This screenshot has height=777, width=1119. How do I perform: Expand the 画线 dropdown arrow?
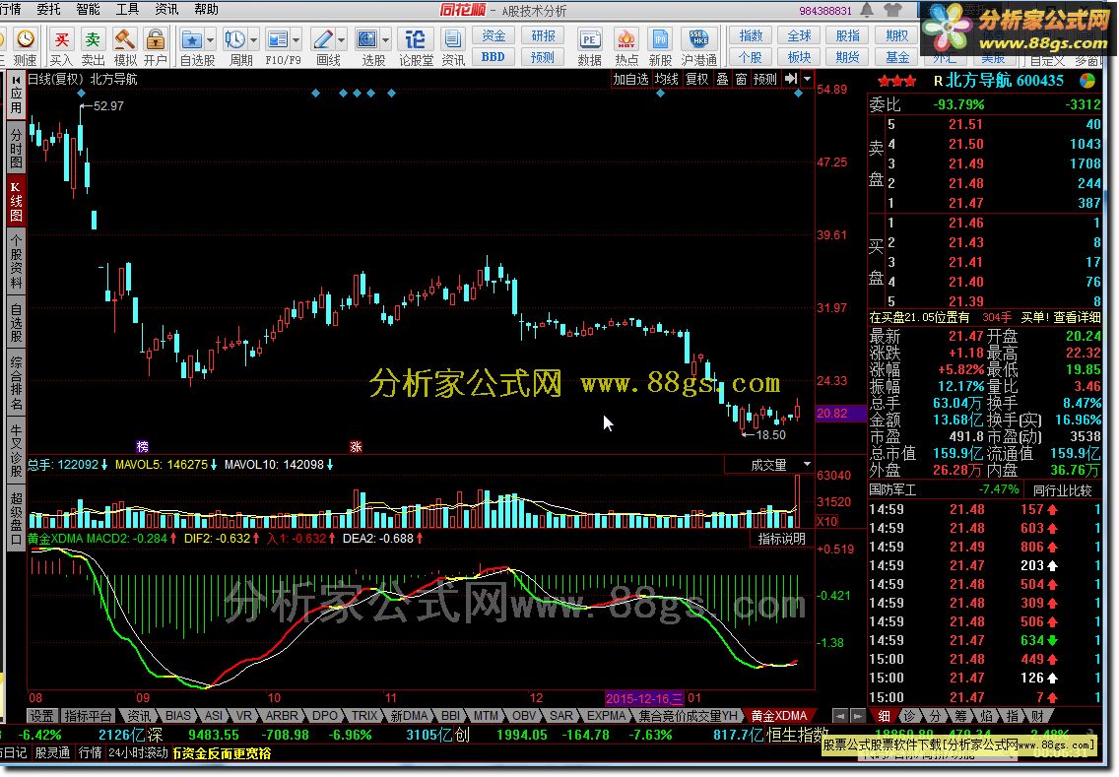[342, 39]
